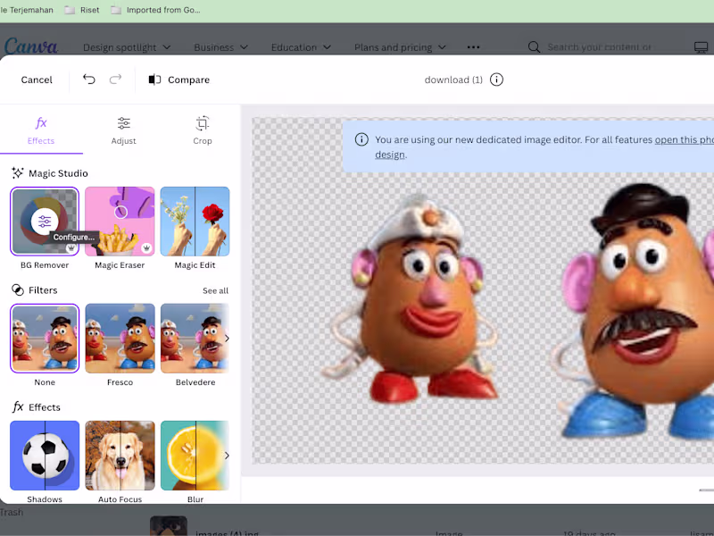This screenshot has height=536, width=714.
Task: See all filters
Action: pyautogui.click(x=215, y=290)
